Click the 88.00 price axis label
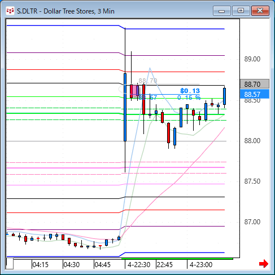Screen dimensions: 275x275 click(252, 141)
